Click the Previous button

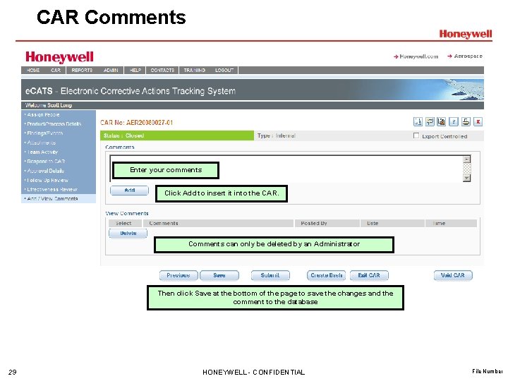click(179, 275)
